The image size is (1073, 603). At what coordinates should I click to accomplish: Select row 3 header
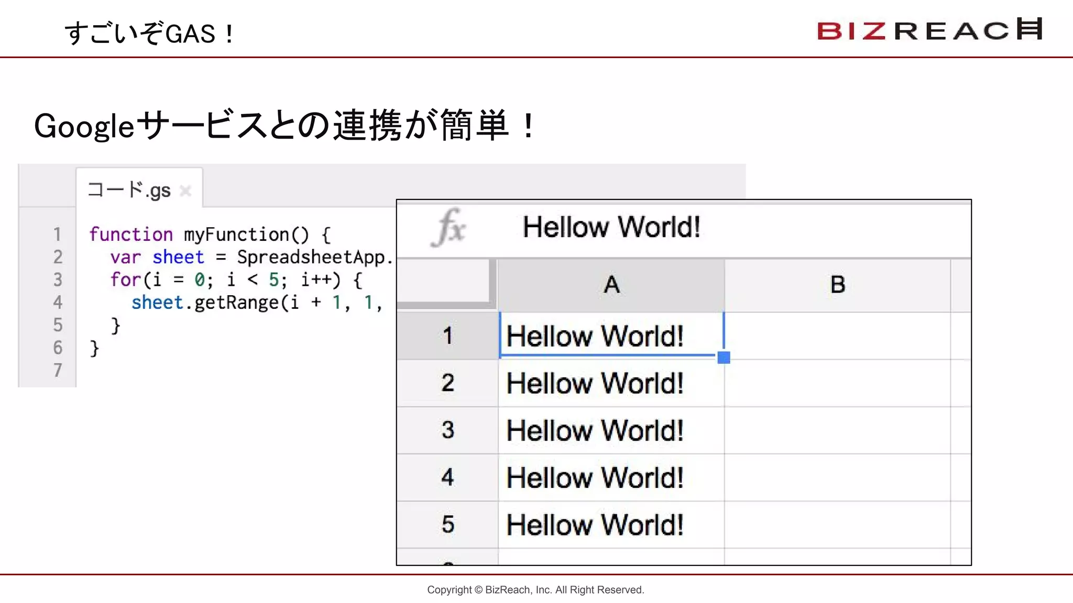pyautogui.click(x=447, y=430)
